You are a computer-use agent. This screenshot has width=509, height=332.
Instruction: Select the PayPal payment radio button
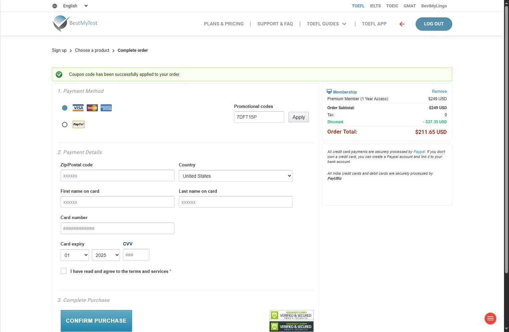[x=65, y=125]
